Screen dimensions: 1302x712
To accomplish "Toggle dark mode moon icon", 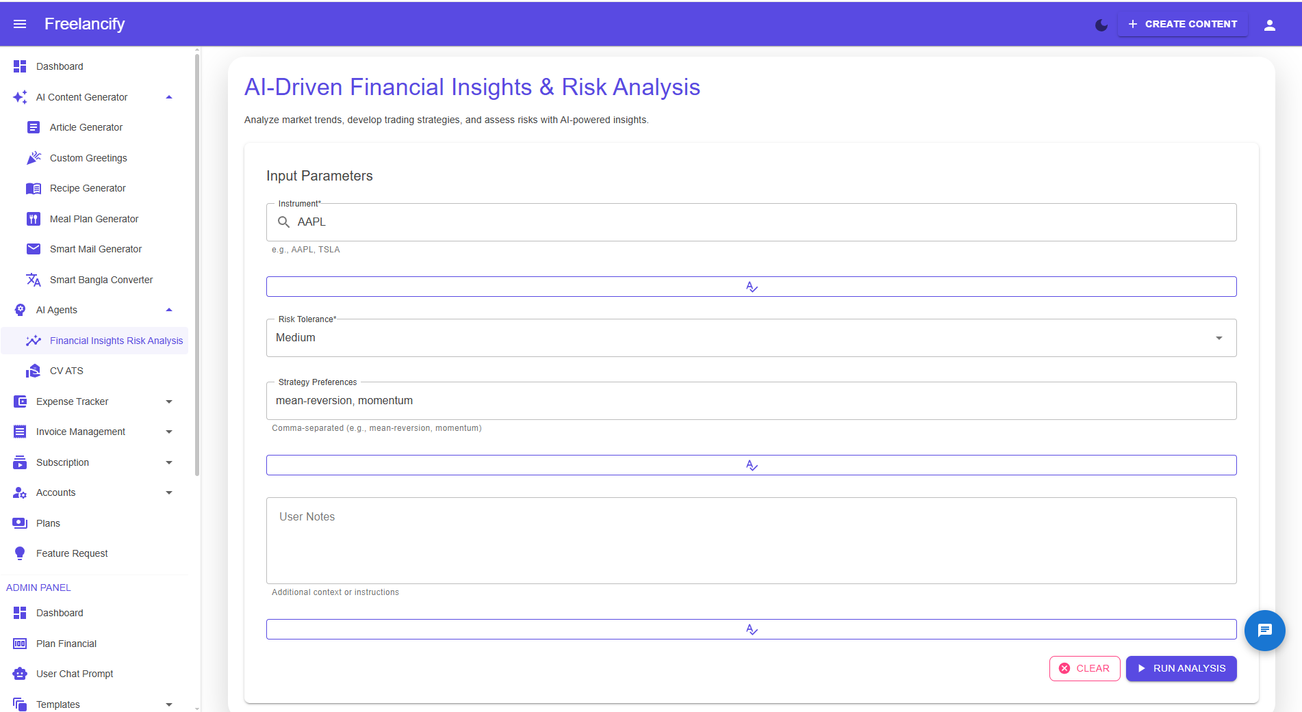I will [x=1101, y=25].
